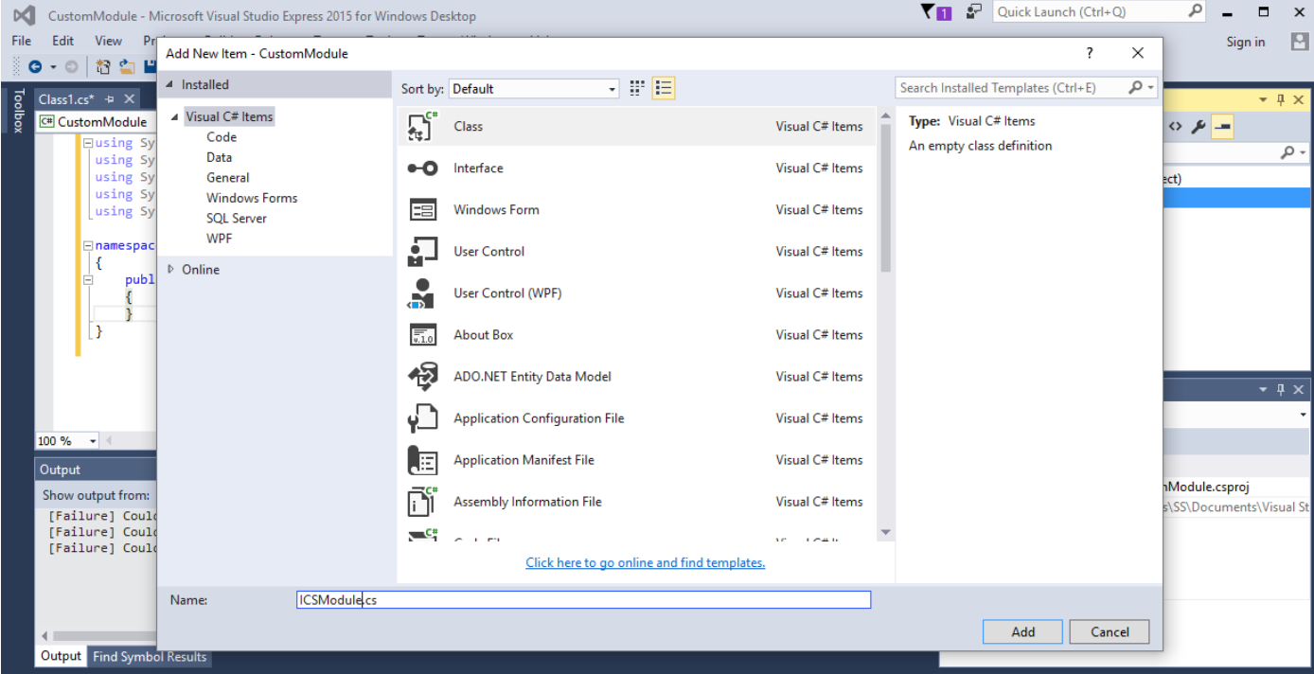Screen dimensions: 1314x674
Task: Switch to Find Symbol Results tab
Action: [150, 656]
